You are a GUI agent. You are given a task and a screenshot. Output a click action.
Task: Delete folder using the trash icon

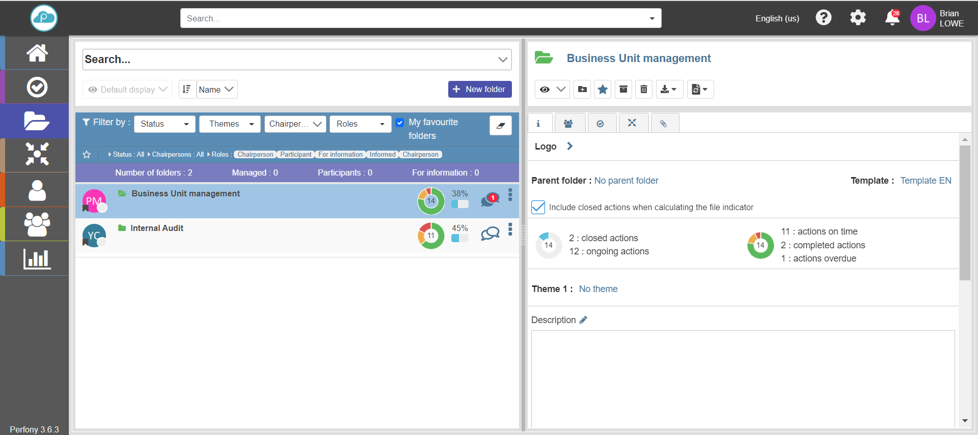point(644,90)
